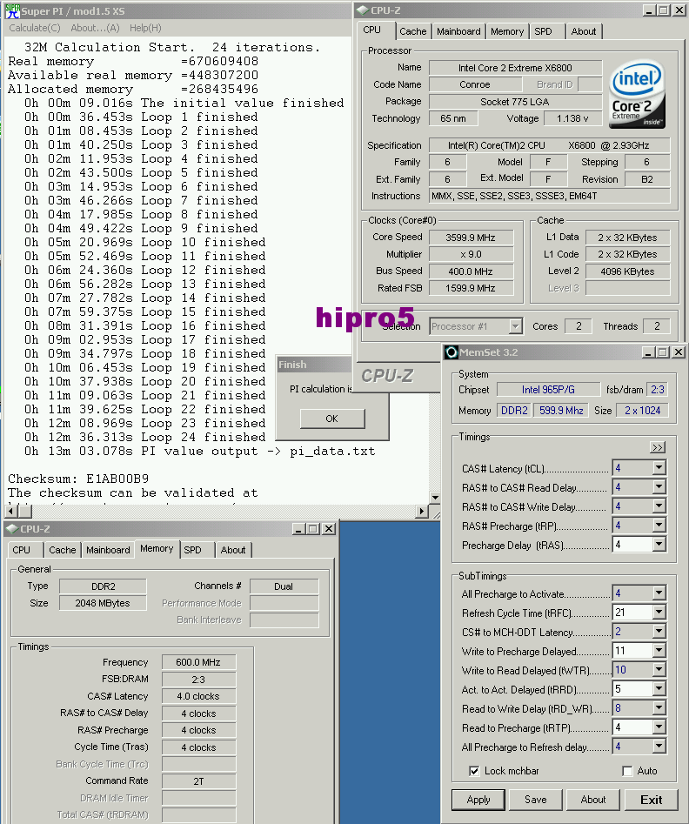Open the About menu in Super PI
The height and width of the screenshot is (824, 689).
95,28
